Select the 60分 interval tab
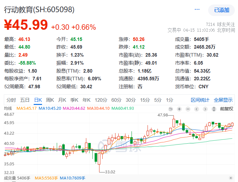 pyautogui.click(x=116, y=100)
